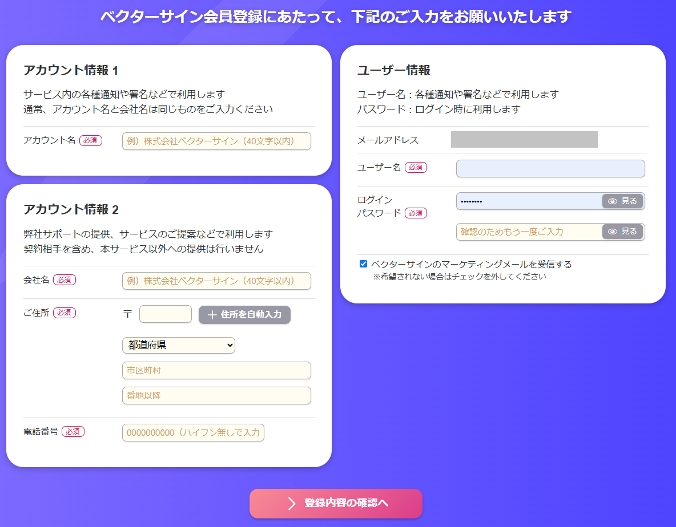Click the 会社名 input field
This screenshot has height=527, width=676.
tap(216, 281)
